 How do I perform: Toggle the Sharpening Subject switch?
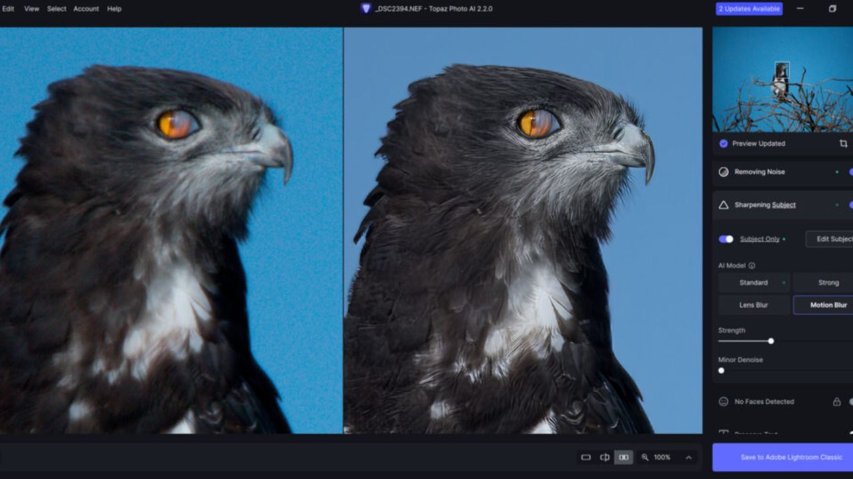850,205
